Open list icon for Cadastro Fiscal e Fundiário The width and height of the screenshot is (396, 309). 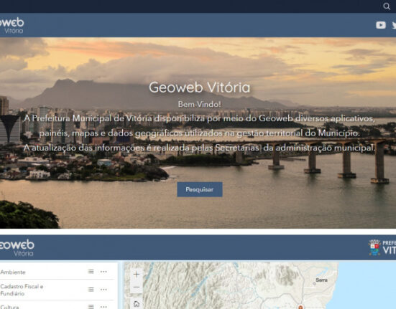coord(91,290)
